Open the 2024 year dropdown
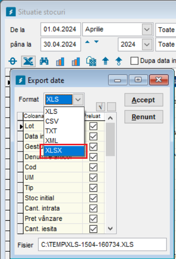Viewport: 176px width, 259px height. [x=147, y=45]
